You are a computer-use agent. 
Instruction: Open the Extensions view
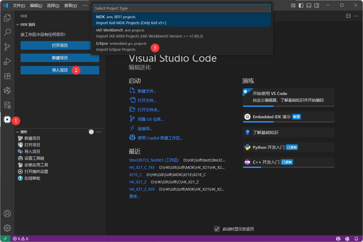[x=7, y=76]
